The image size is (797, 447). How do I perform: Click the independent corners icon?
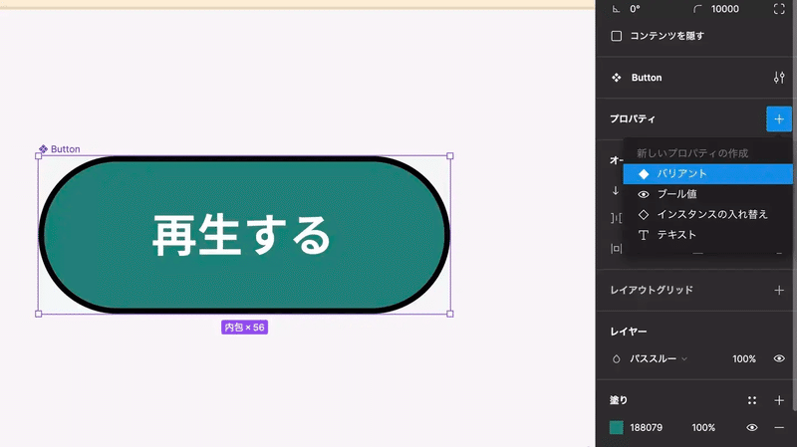(779, 9)
